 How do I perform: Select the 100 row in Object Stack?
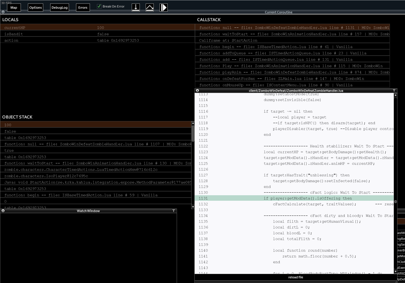click(x=96, y=125)
